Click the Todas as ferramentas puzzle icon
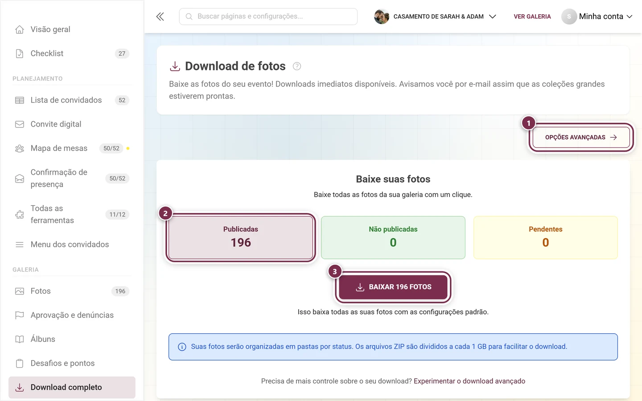 (20, 215)
